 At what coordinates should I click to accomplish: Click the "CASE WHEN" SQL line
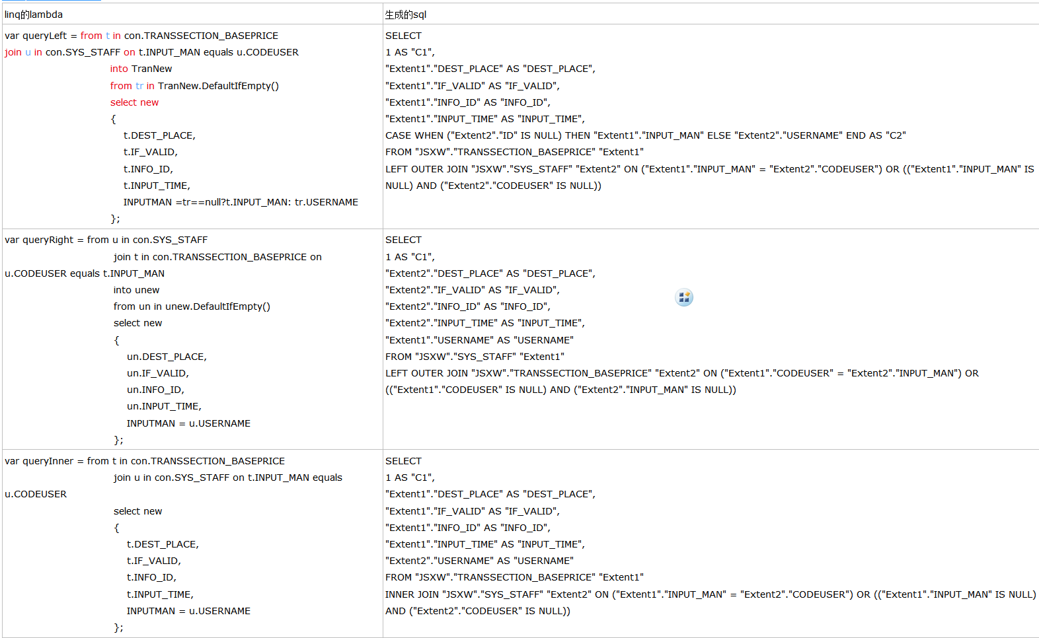[646, 135]
